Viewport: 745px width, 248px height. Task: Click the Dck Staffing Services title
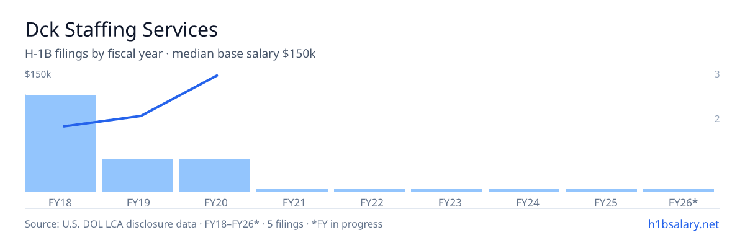[121, 29]
